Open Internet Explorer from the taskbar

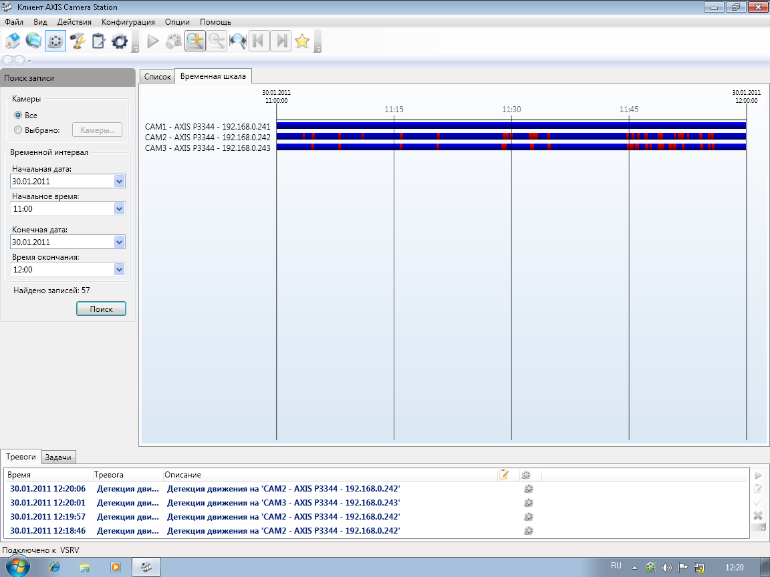pos(55,567)
